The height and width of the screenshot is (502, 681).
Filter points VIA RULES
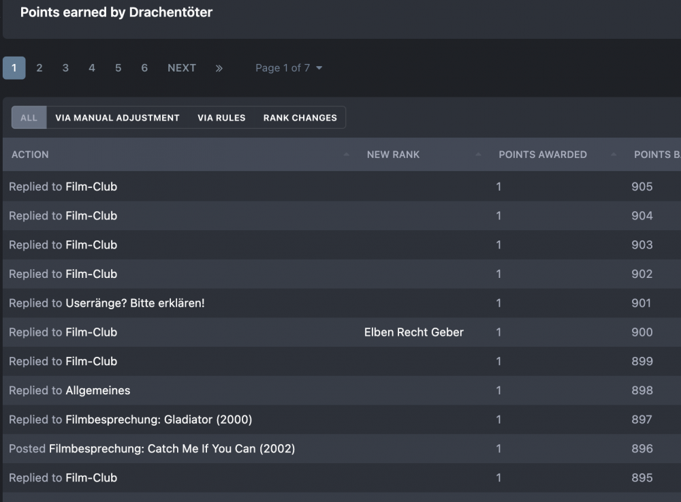(x=221, y=118)
